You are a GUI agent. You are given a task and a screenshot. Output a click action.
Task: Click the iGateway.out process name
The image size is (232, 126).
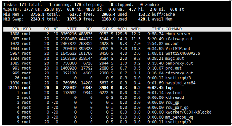[x=179, y=39]
